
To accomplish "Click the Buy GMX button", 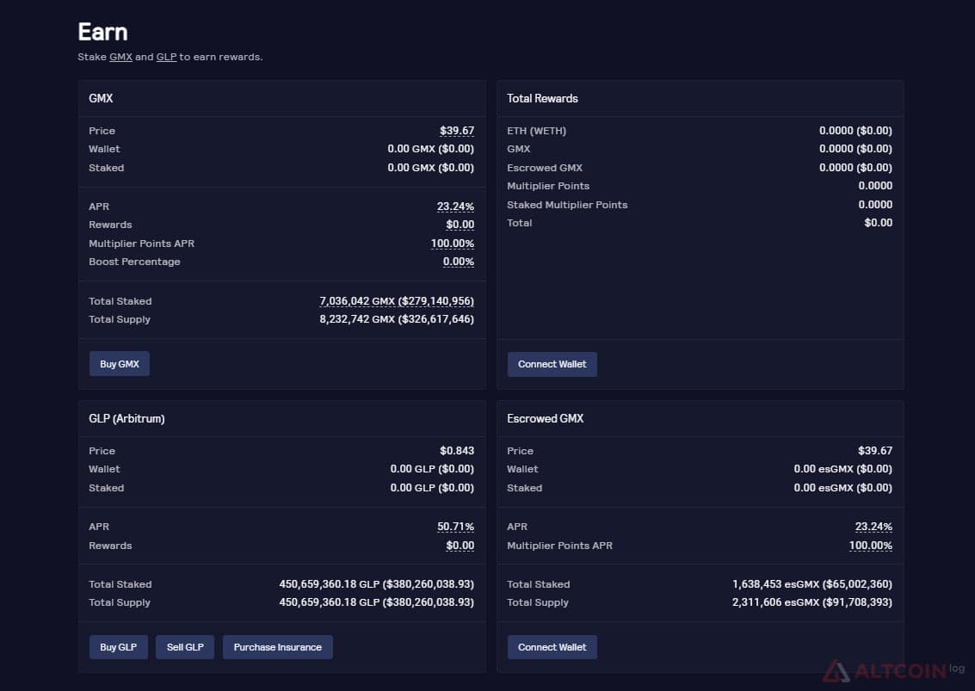I will [x=120, y=364].
